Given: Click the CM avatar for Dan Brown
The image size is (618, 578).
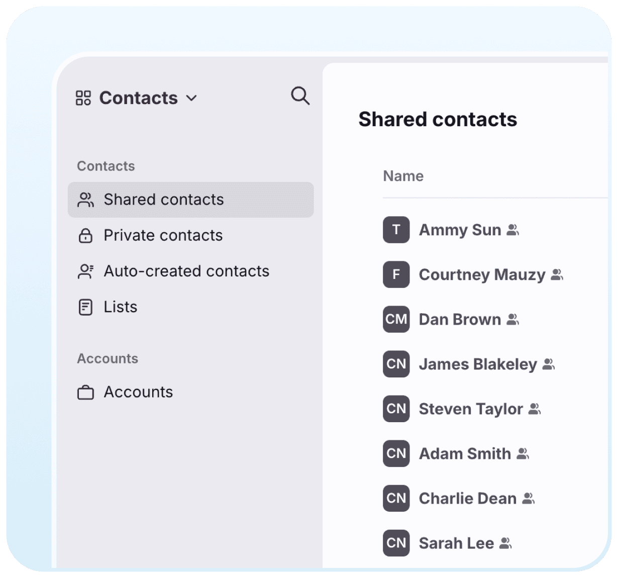Looking at the screenshot, I should click(x=396, y=319).
